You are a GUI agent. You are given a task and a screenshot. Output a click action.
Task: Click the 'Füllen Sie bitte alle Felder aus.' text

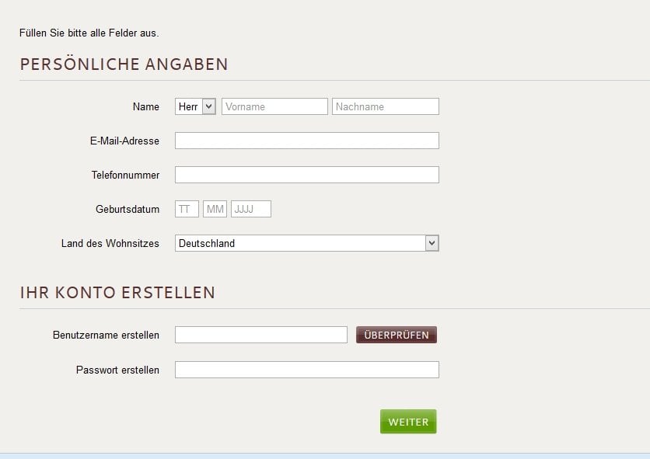(89, 33)
